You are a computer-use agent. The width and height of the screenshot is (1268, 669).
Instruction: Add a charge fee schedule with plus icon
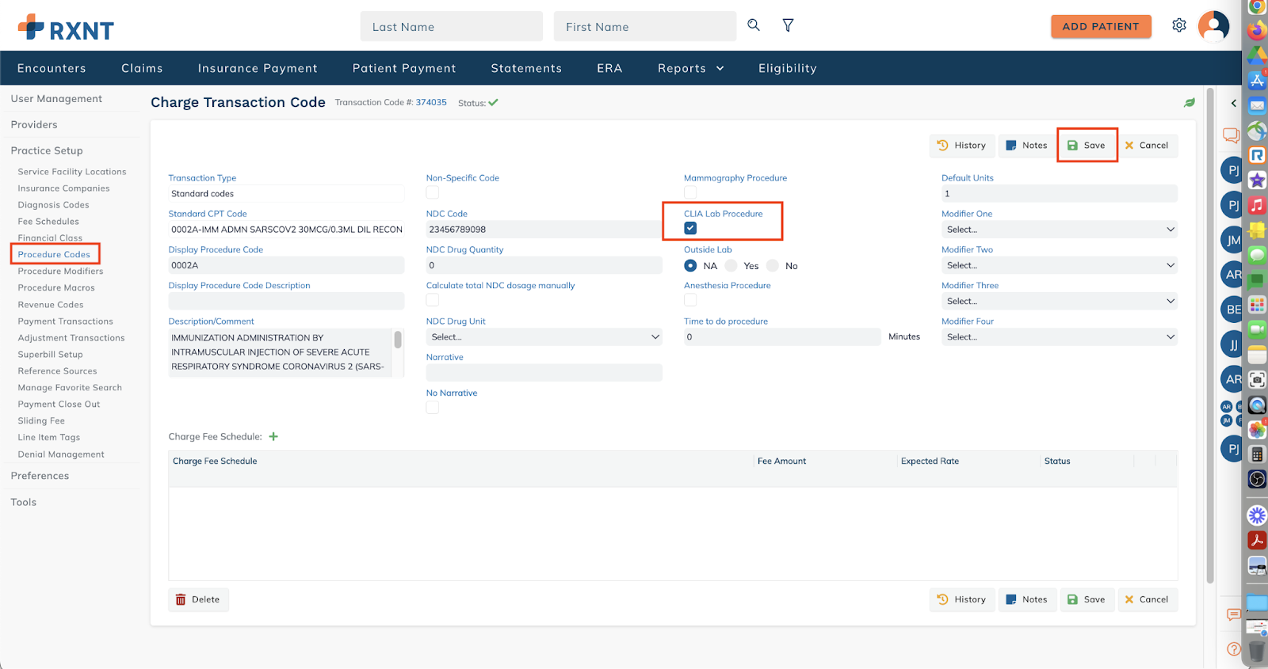point(273,436)
